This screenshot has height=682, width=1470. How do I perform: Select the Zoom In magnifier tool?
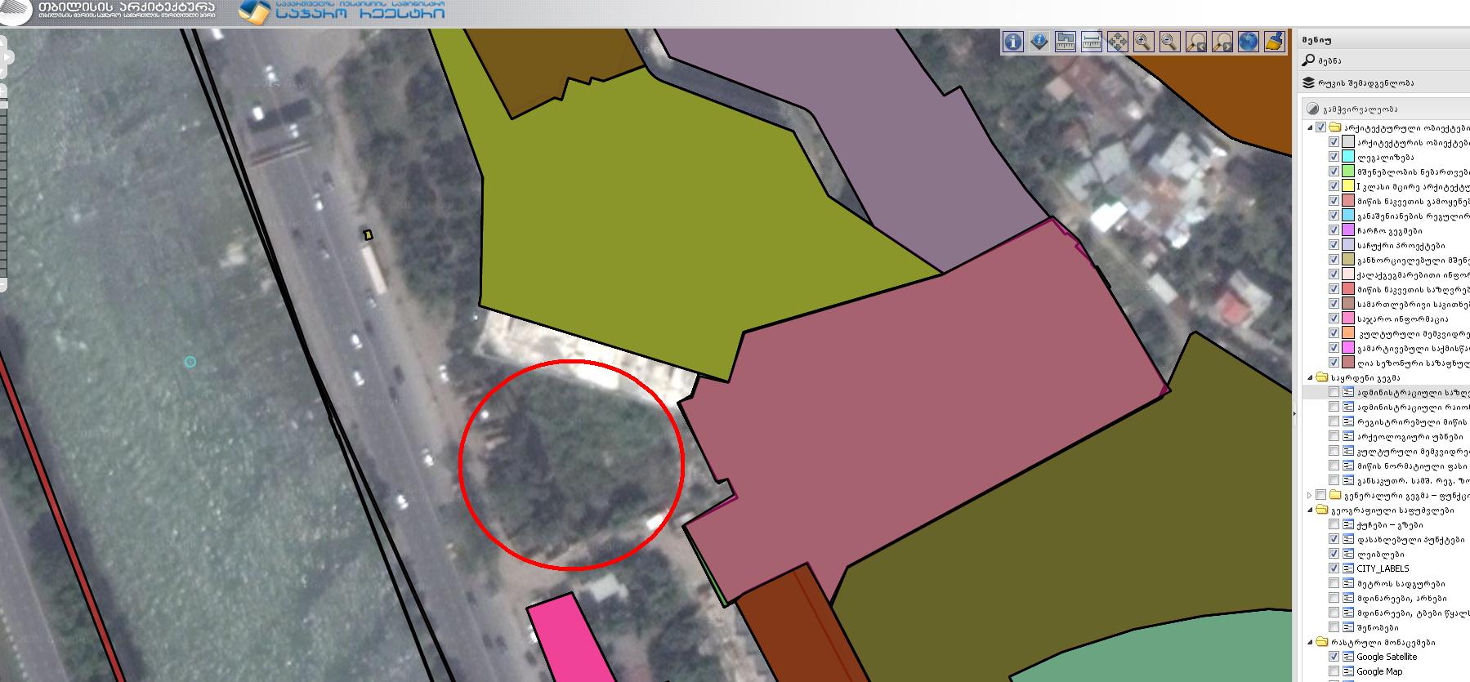[1143, 42]
